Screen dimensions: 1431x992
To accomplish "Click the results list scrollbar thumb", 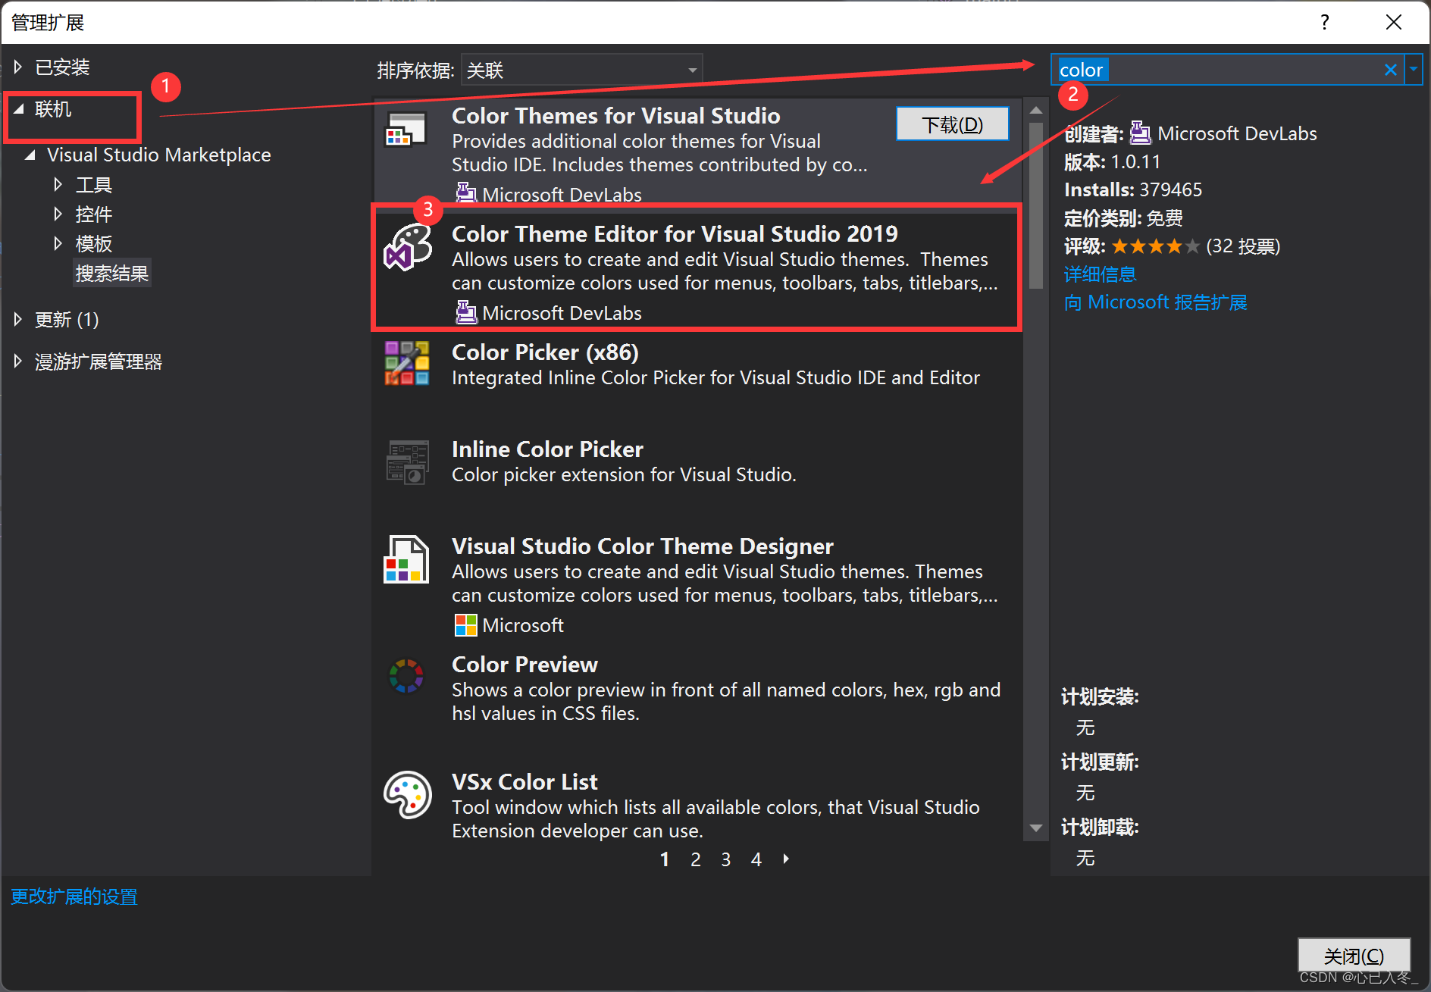I will (x=1035, y=205).
